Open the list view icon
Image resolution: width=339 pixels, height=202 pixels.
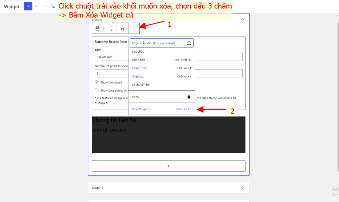pyautogui.click(x=53, y=6)
